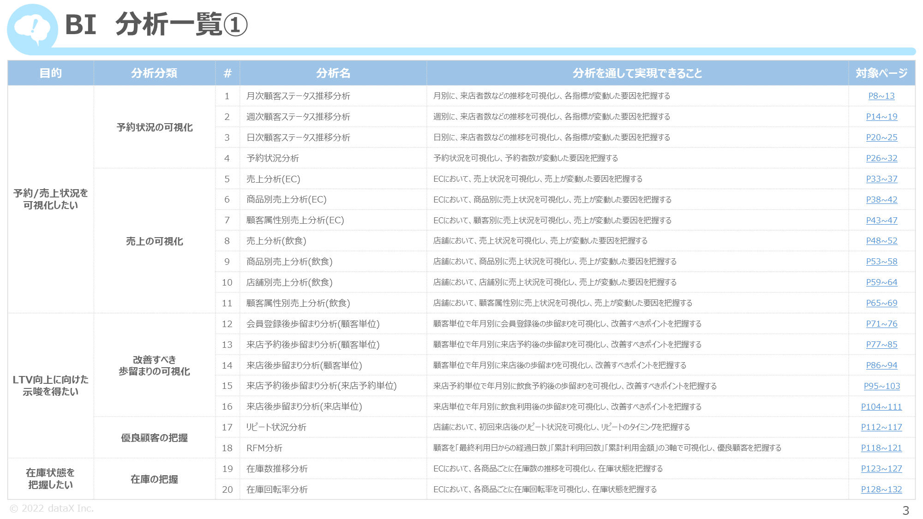Click the 分析分類 column header

pyautogui.click(x=155, y=73)
